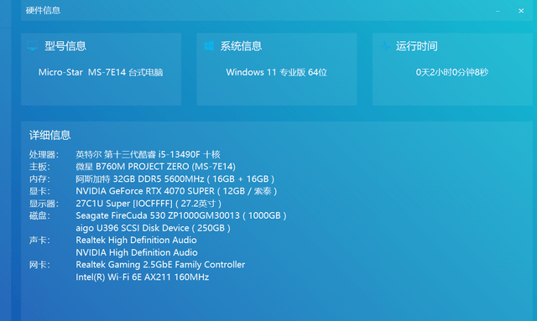Close the 硬件信息 window
Screen dimensions: 537x321
521,11
